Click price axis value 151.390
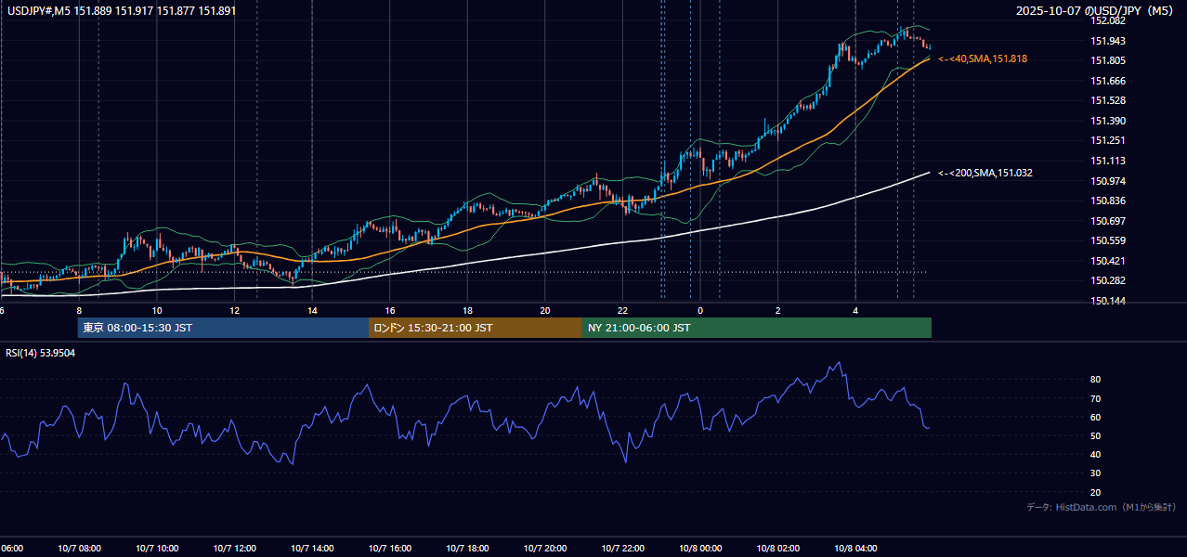 click(1108, 122)
